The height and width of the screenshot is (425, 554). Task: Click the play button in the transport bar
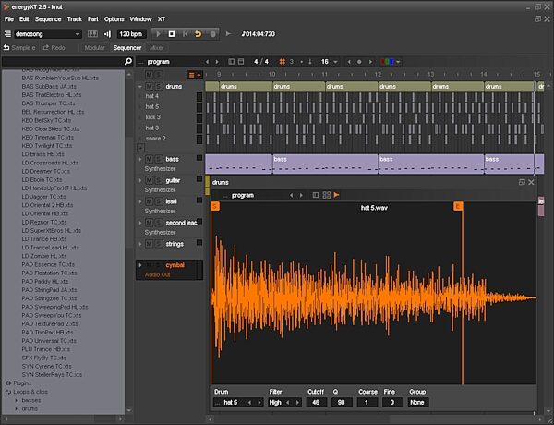coord(158,34)
